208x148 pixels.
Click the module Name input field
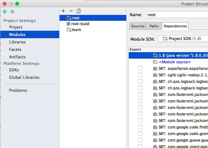pyautogui.click(x=177, y=15)
